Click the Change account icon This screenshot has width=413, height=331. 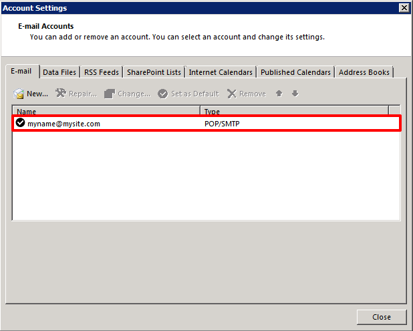tap(110, 94)
